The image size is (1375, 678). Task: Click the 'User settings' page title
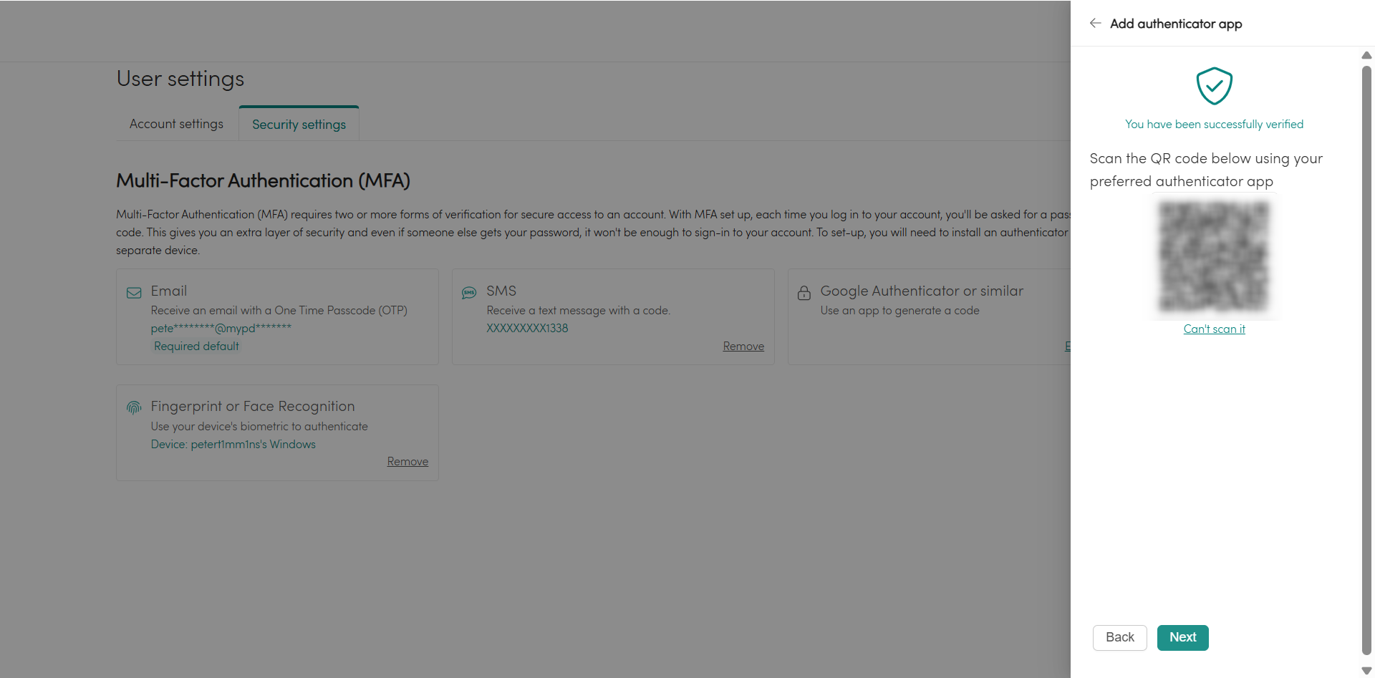click(180, 78)
